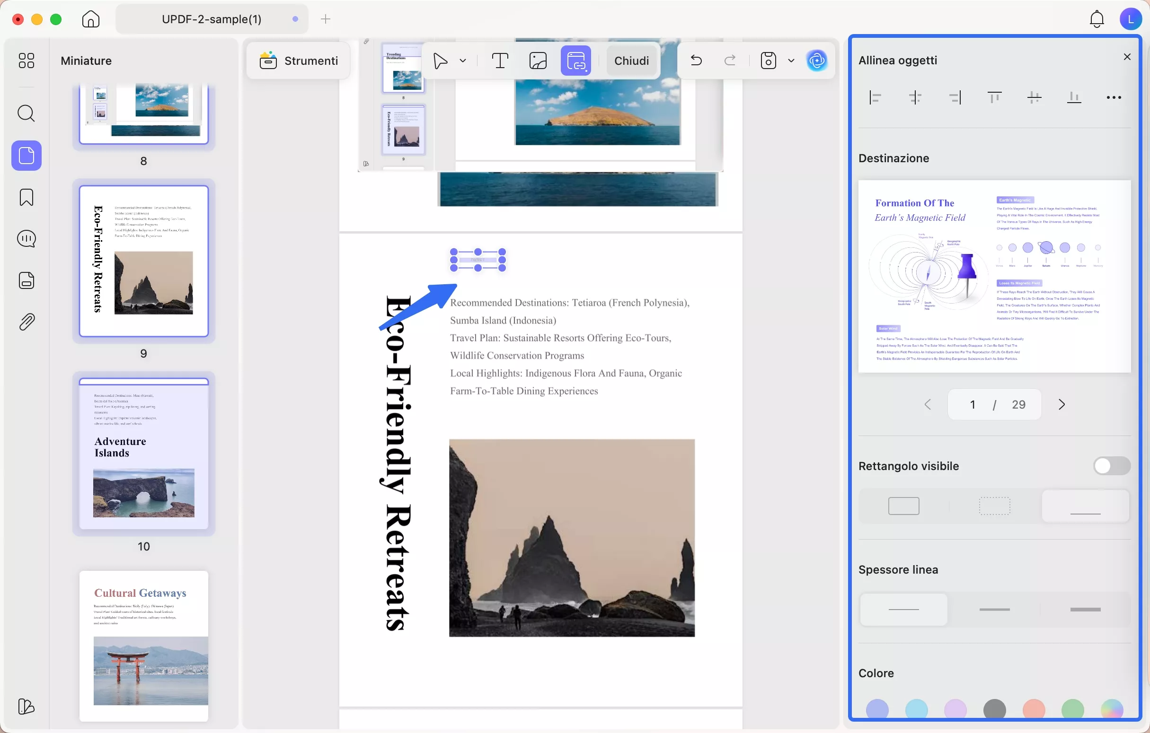The width and height of the screenshot is (1150, 733).
Task: Toggle the Rettangolo visibile switch
Action: click(x=1111, y=466)
